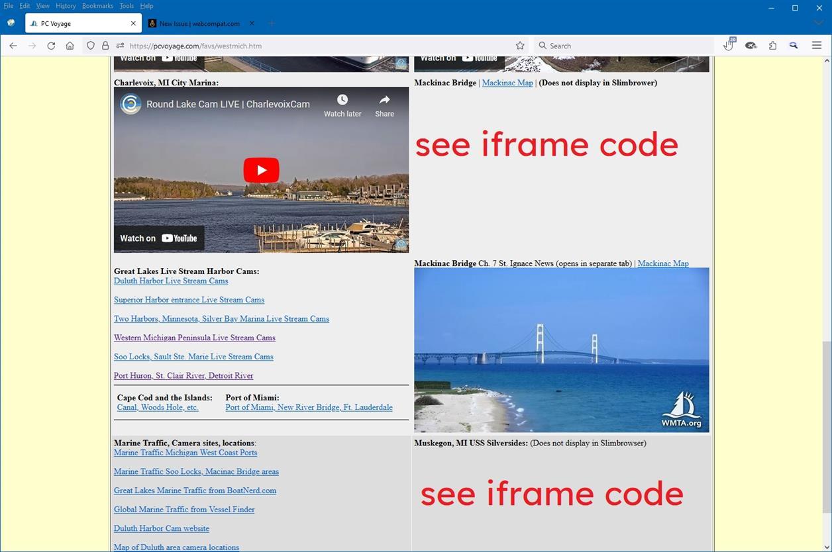Screen dimensions: 832x552
Task: Play the Round Lake Cam LIVE video
Action: tap(260, 169)
